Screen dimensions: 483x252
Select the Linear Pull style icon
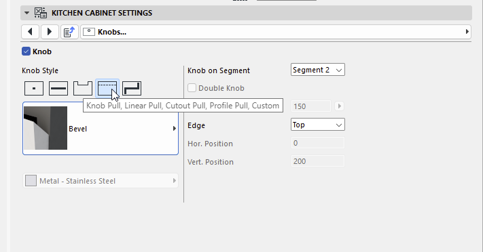click(x=58, y=89)
